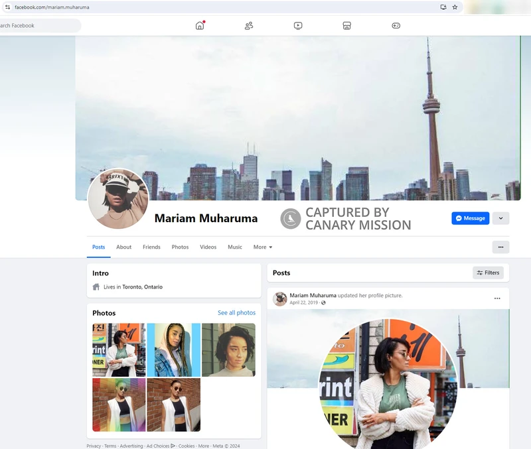Open the post options three-dot menu
The height and width of the screenshot is (449, 531).
point(497,298)
